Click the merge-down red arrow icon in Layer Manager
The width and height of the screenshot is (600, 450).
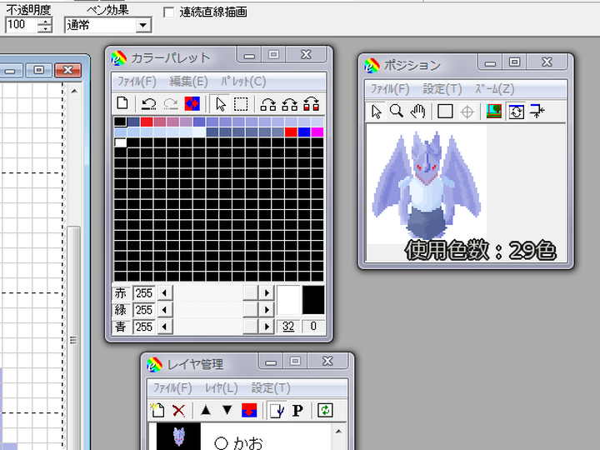249,410
